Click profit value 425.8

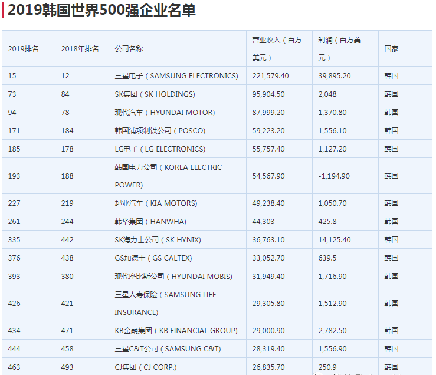click(x=327, y=222)
